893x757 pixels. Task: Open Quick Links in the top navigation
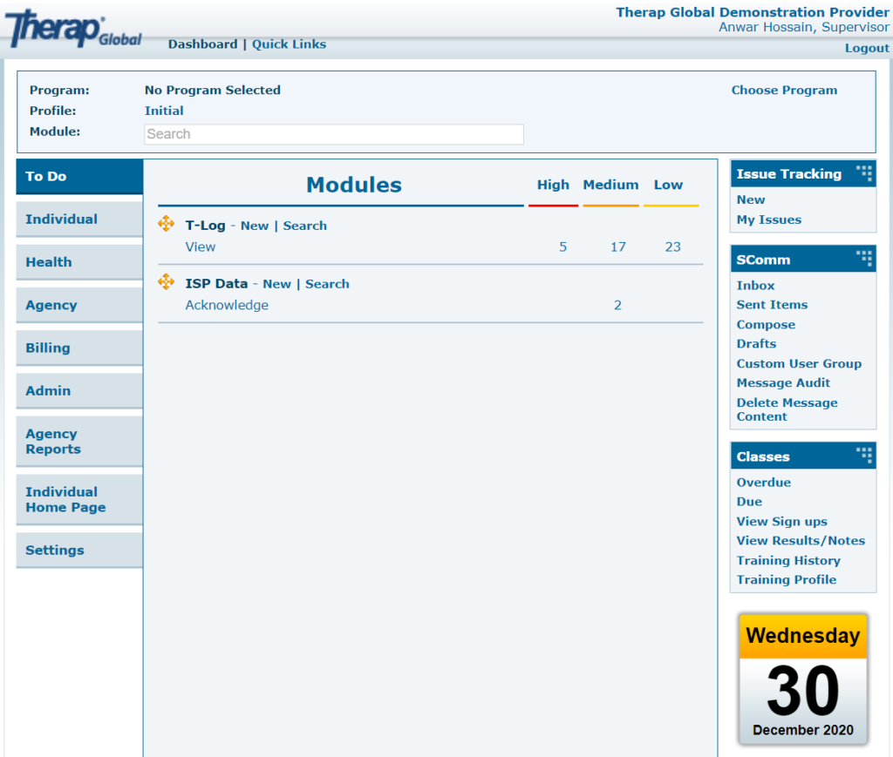[x=289, y=44]
